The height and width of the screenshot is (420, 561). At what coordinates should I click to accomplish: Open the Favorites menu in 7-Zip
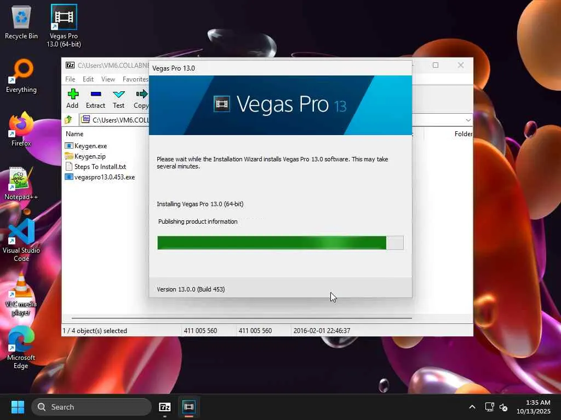pyautogui.click(x=135, y=79)
